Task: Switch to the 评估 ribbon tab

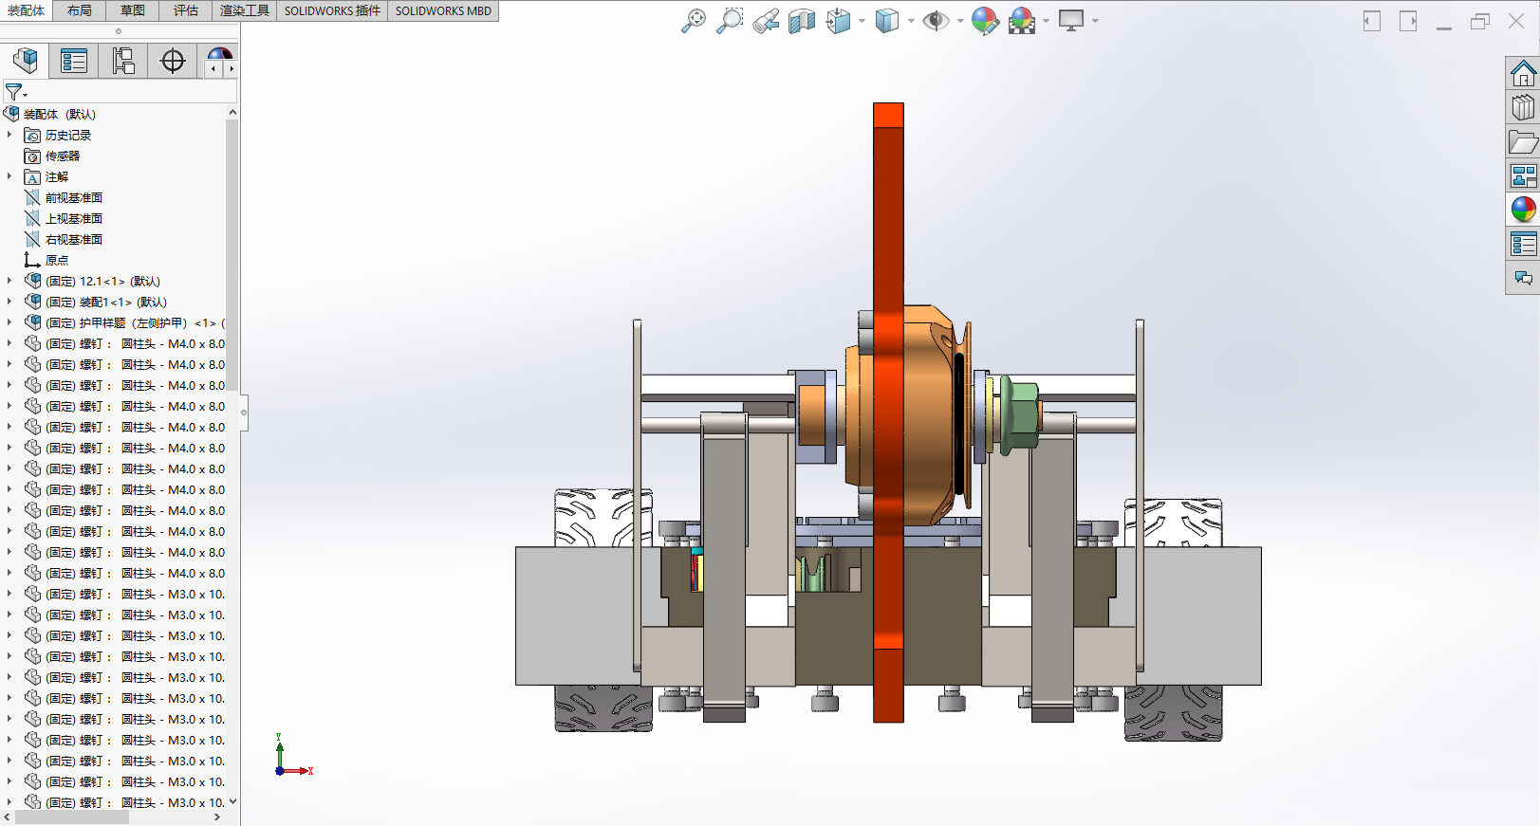Action: tap(186, 10)
